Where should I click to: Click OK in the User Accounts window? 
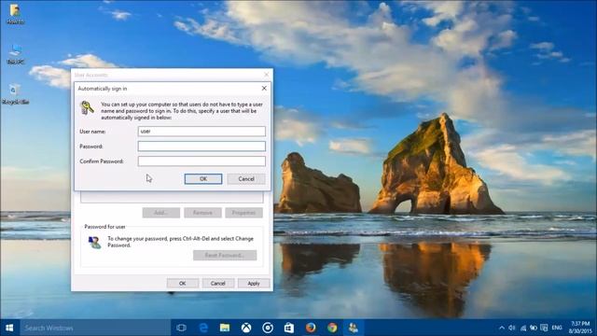(183, 283)
